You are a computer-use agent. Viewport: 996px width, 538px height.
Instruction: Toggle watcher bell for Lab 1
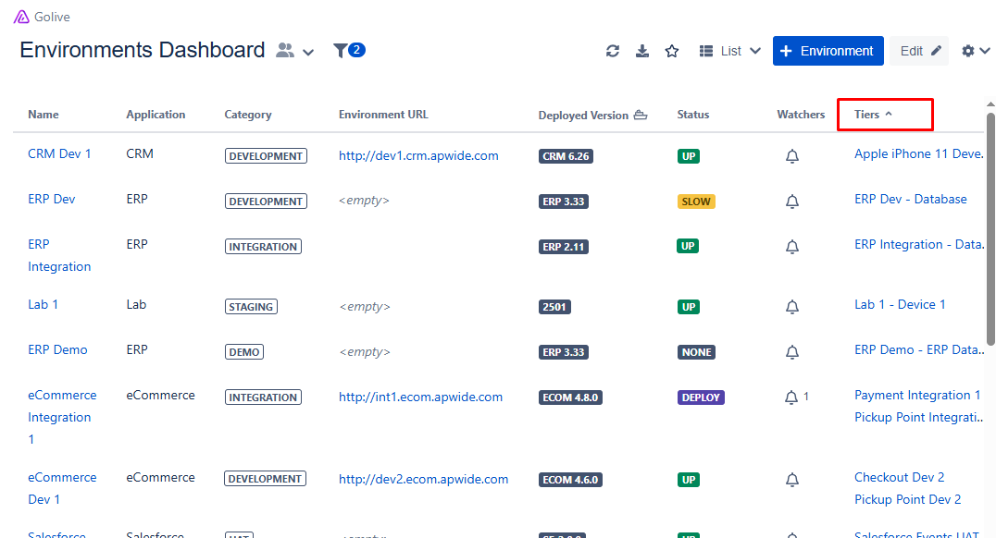(791, 307)
